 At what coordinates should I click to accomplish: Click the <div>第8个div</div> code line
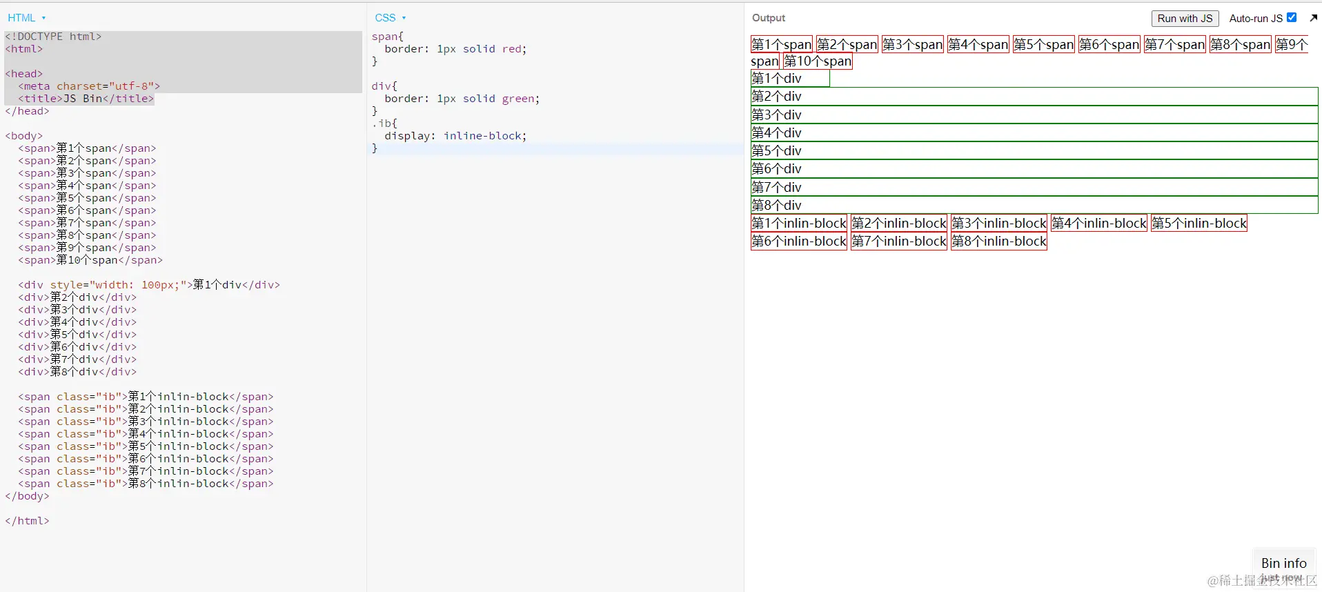click(77, 372)
